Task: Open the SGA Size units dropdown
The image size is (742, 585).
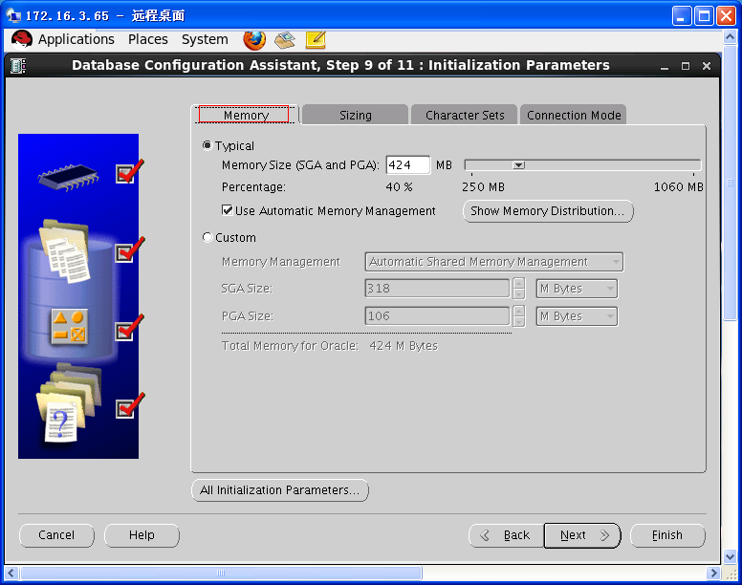Action: point(576,289)
